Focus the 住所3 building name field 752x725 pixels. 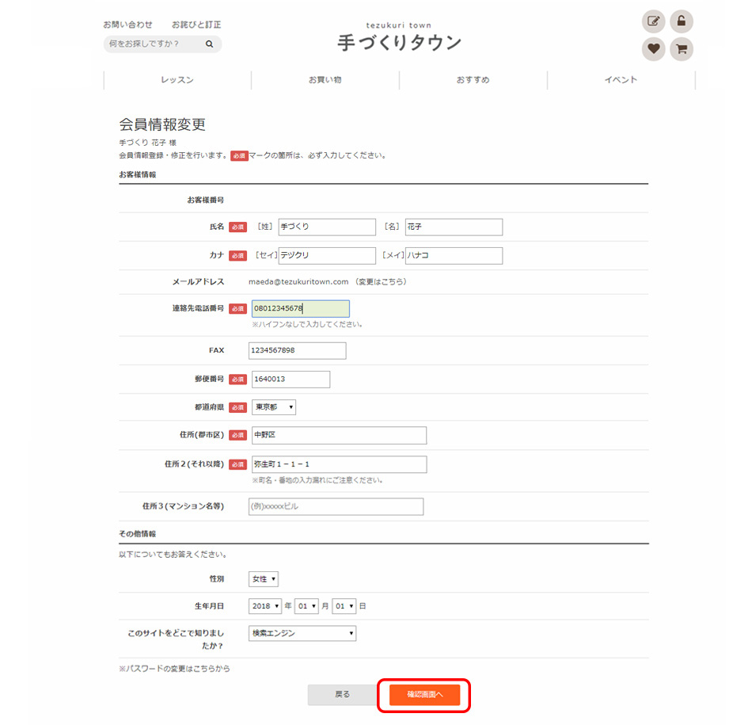click(x=336, y=506)
